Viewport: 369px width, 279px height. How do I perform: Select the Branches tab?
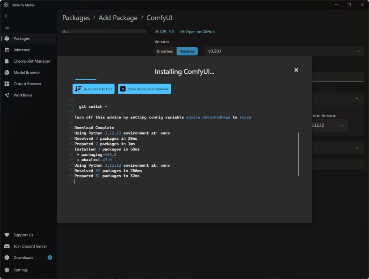pos(165,51)
